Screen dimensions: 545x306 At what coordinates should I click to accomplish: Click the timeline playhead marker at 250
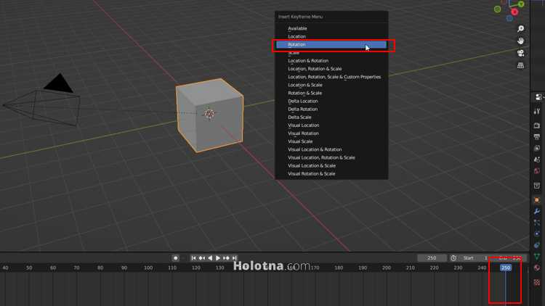(x=505, y=268)
